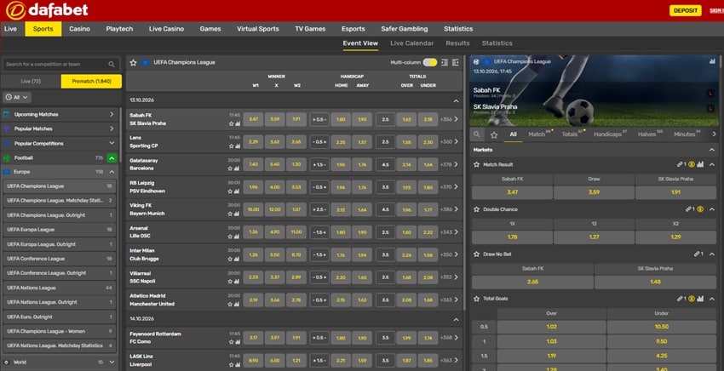This screenshot has height=371, width=724.
Task: Switch to Live Calendar view
Action: click(412, 43)
